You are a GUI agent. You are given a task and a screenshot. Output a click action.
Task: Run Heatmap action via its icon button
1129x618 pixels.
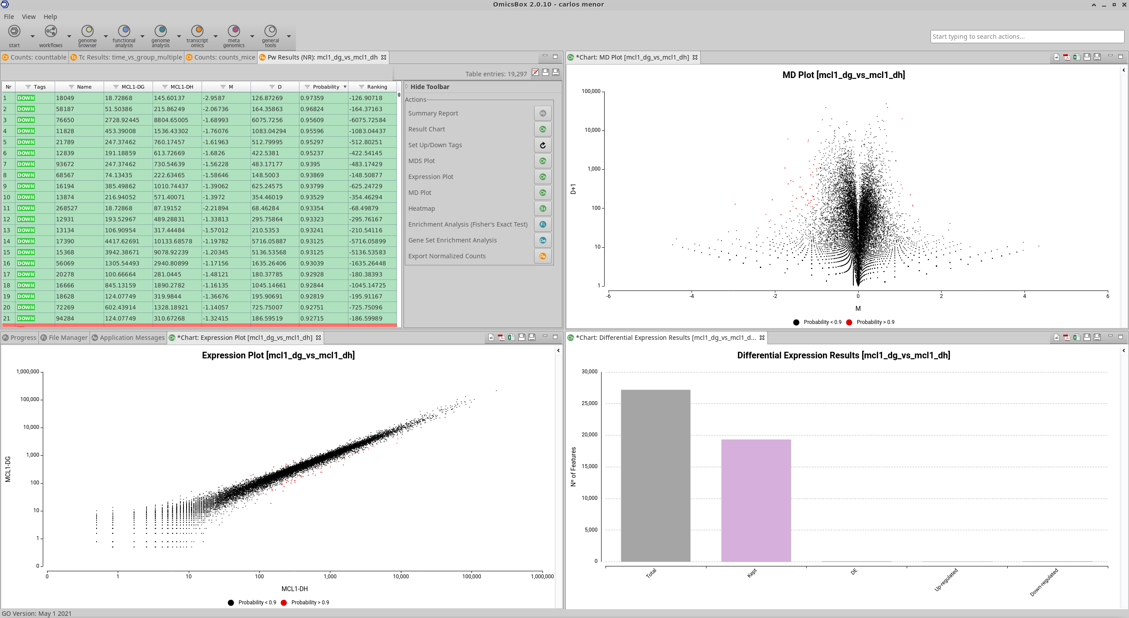click(542, 208)
